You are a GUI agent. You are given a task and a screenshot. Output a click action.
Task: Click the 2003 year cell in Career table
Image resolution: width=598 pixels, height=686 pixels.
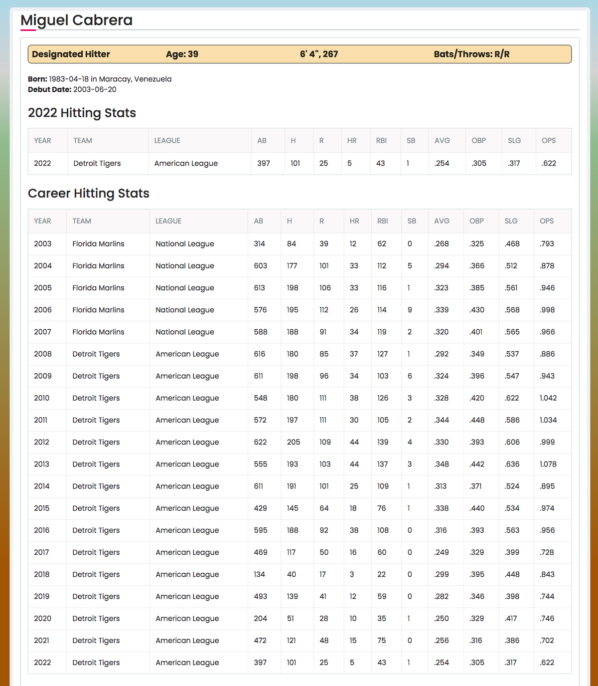(x=42, y=244)
